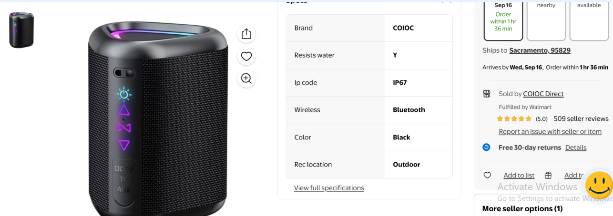Select the available delivery option card

point(589,19)
